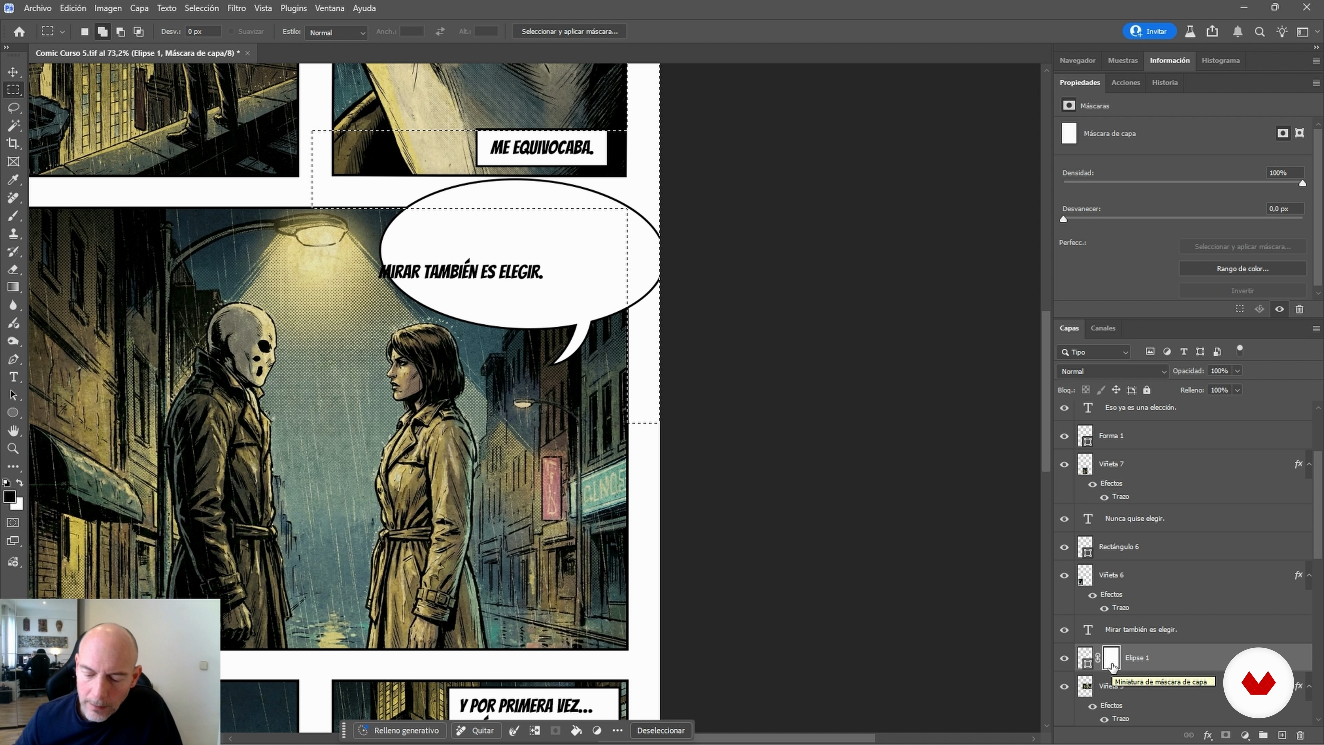Switch to the Canales tab

pos(1103,328)
